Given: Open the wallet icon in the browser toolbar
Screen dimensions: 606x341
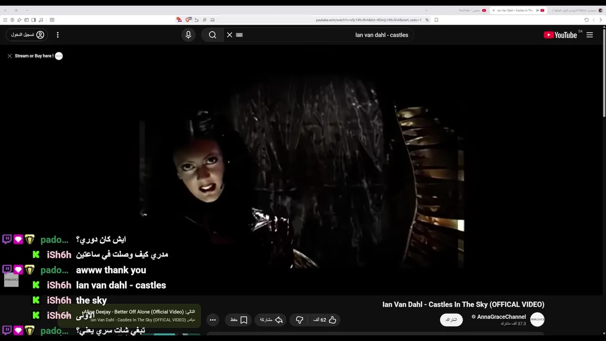Looking at the screenshot, I should tap(27, 20).
